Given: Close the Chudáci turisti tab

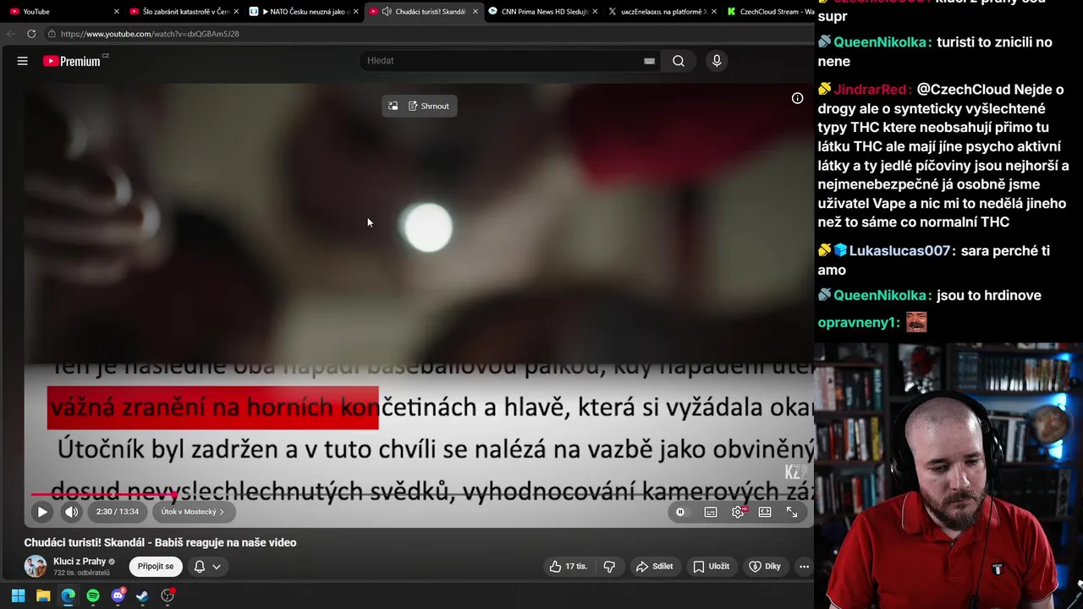Looking at the screenshot, I should (476, 12).
